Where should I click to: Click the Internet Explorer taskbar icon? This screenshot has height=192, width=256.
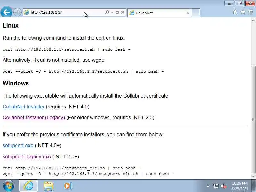[x=28, y=186]
